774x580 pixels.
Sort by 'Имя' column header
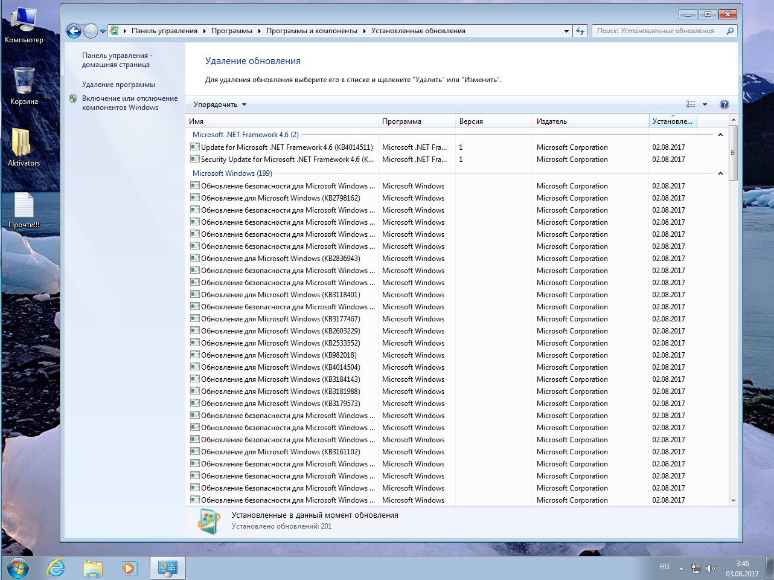pyautogui.click(x=282, y=121)
